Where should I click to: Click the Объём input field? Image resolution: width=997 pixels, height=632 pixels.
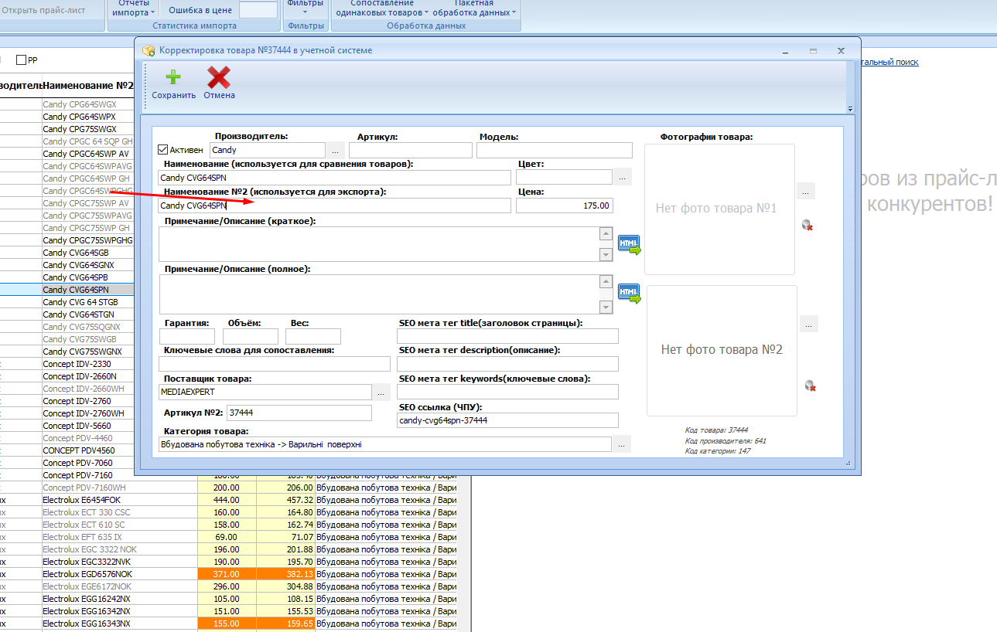(x=251, y=336)
